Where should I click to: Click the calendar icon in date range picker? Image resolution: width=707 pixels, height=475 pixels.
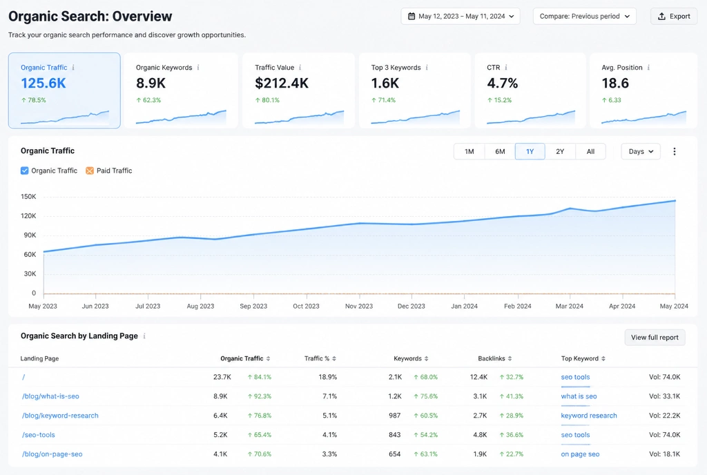[411, 16]
